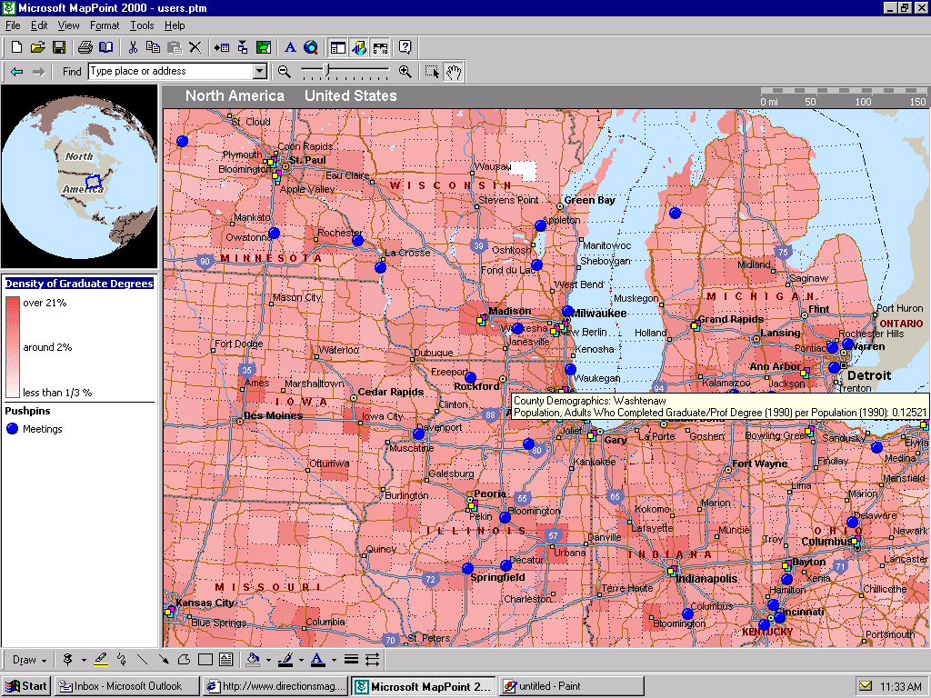Image resolution: width=931 pixels, height=698 pixels.
Task: Click the Zoom Out magnifier icon
Action: [285, 71]
